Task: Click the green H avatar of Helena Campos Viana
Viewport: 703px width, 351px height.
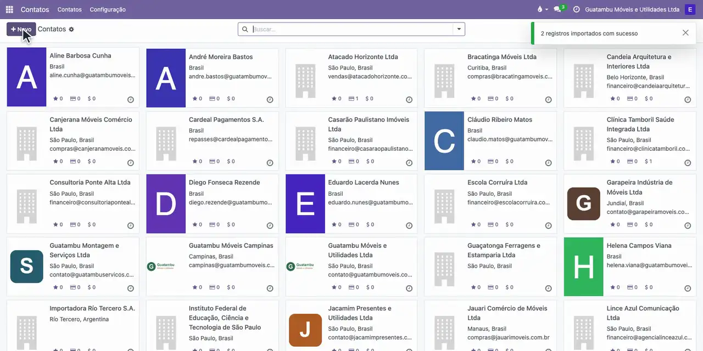Action: pyautogui.click(x=583, y=267)
